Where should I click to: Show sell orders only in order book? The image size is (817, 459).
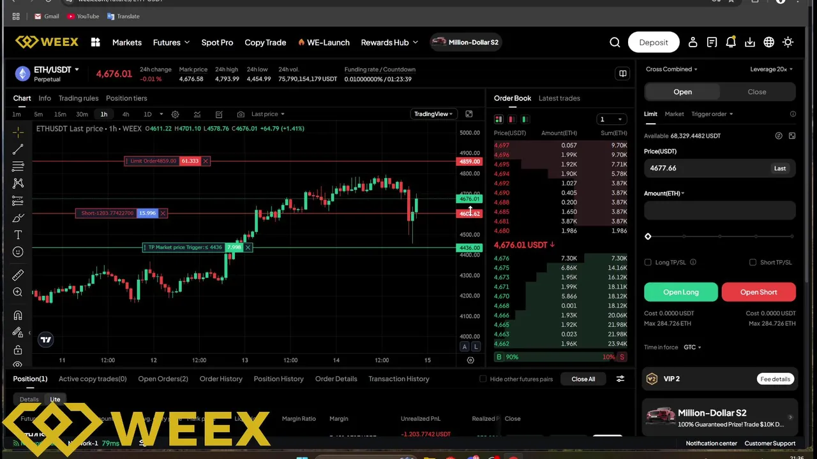512,119
